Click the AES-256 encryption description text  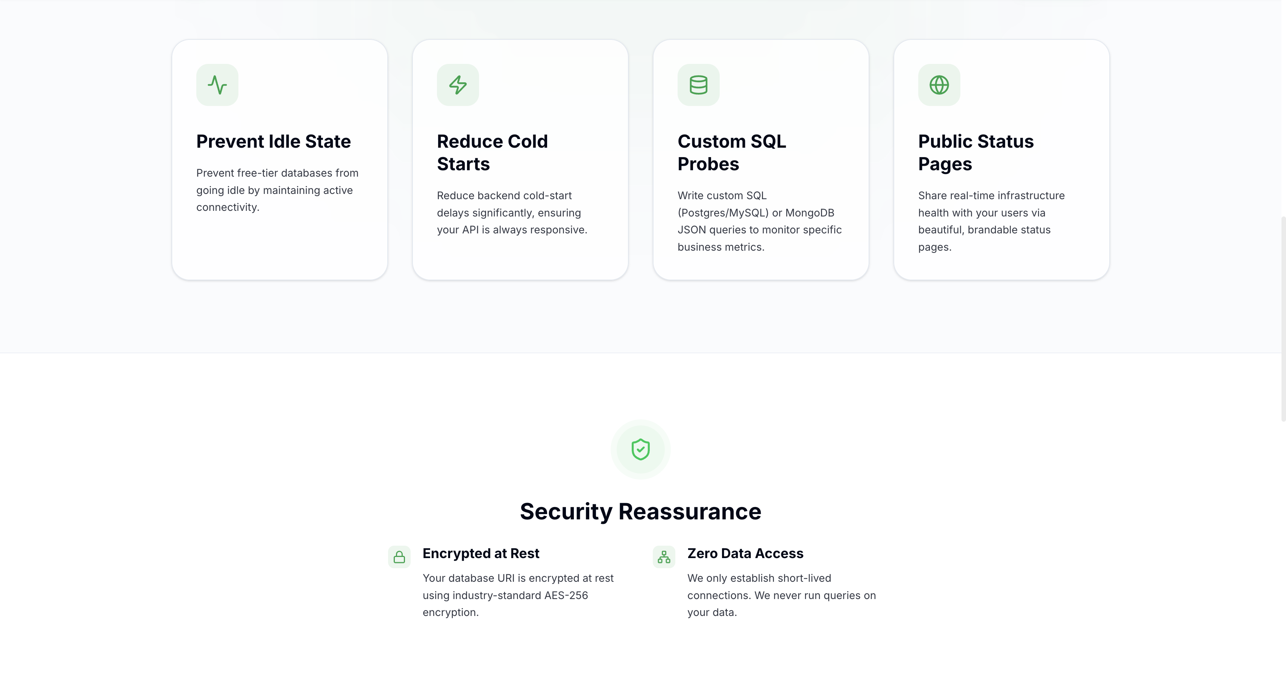[518, 595]
